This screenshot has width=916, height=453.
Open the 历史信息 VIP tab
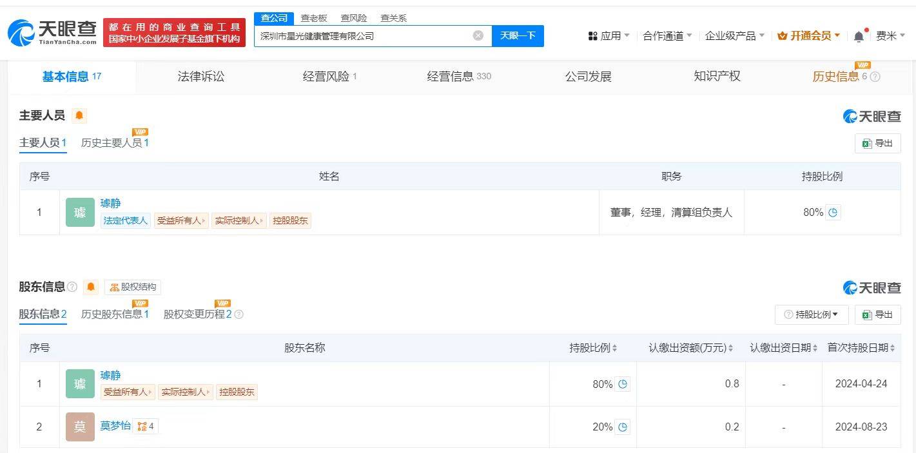coord(839,77)
